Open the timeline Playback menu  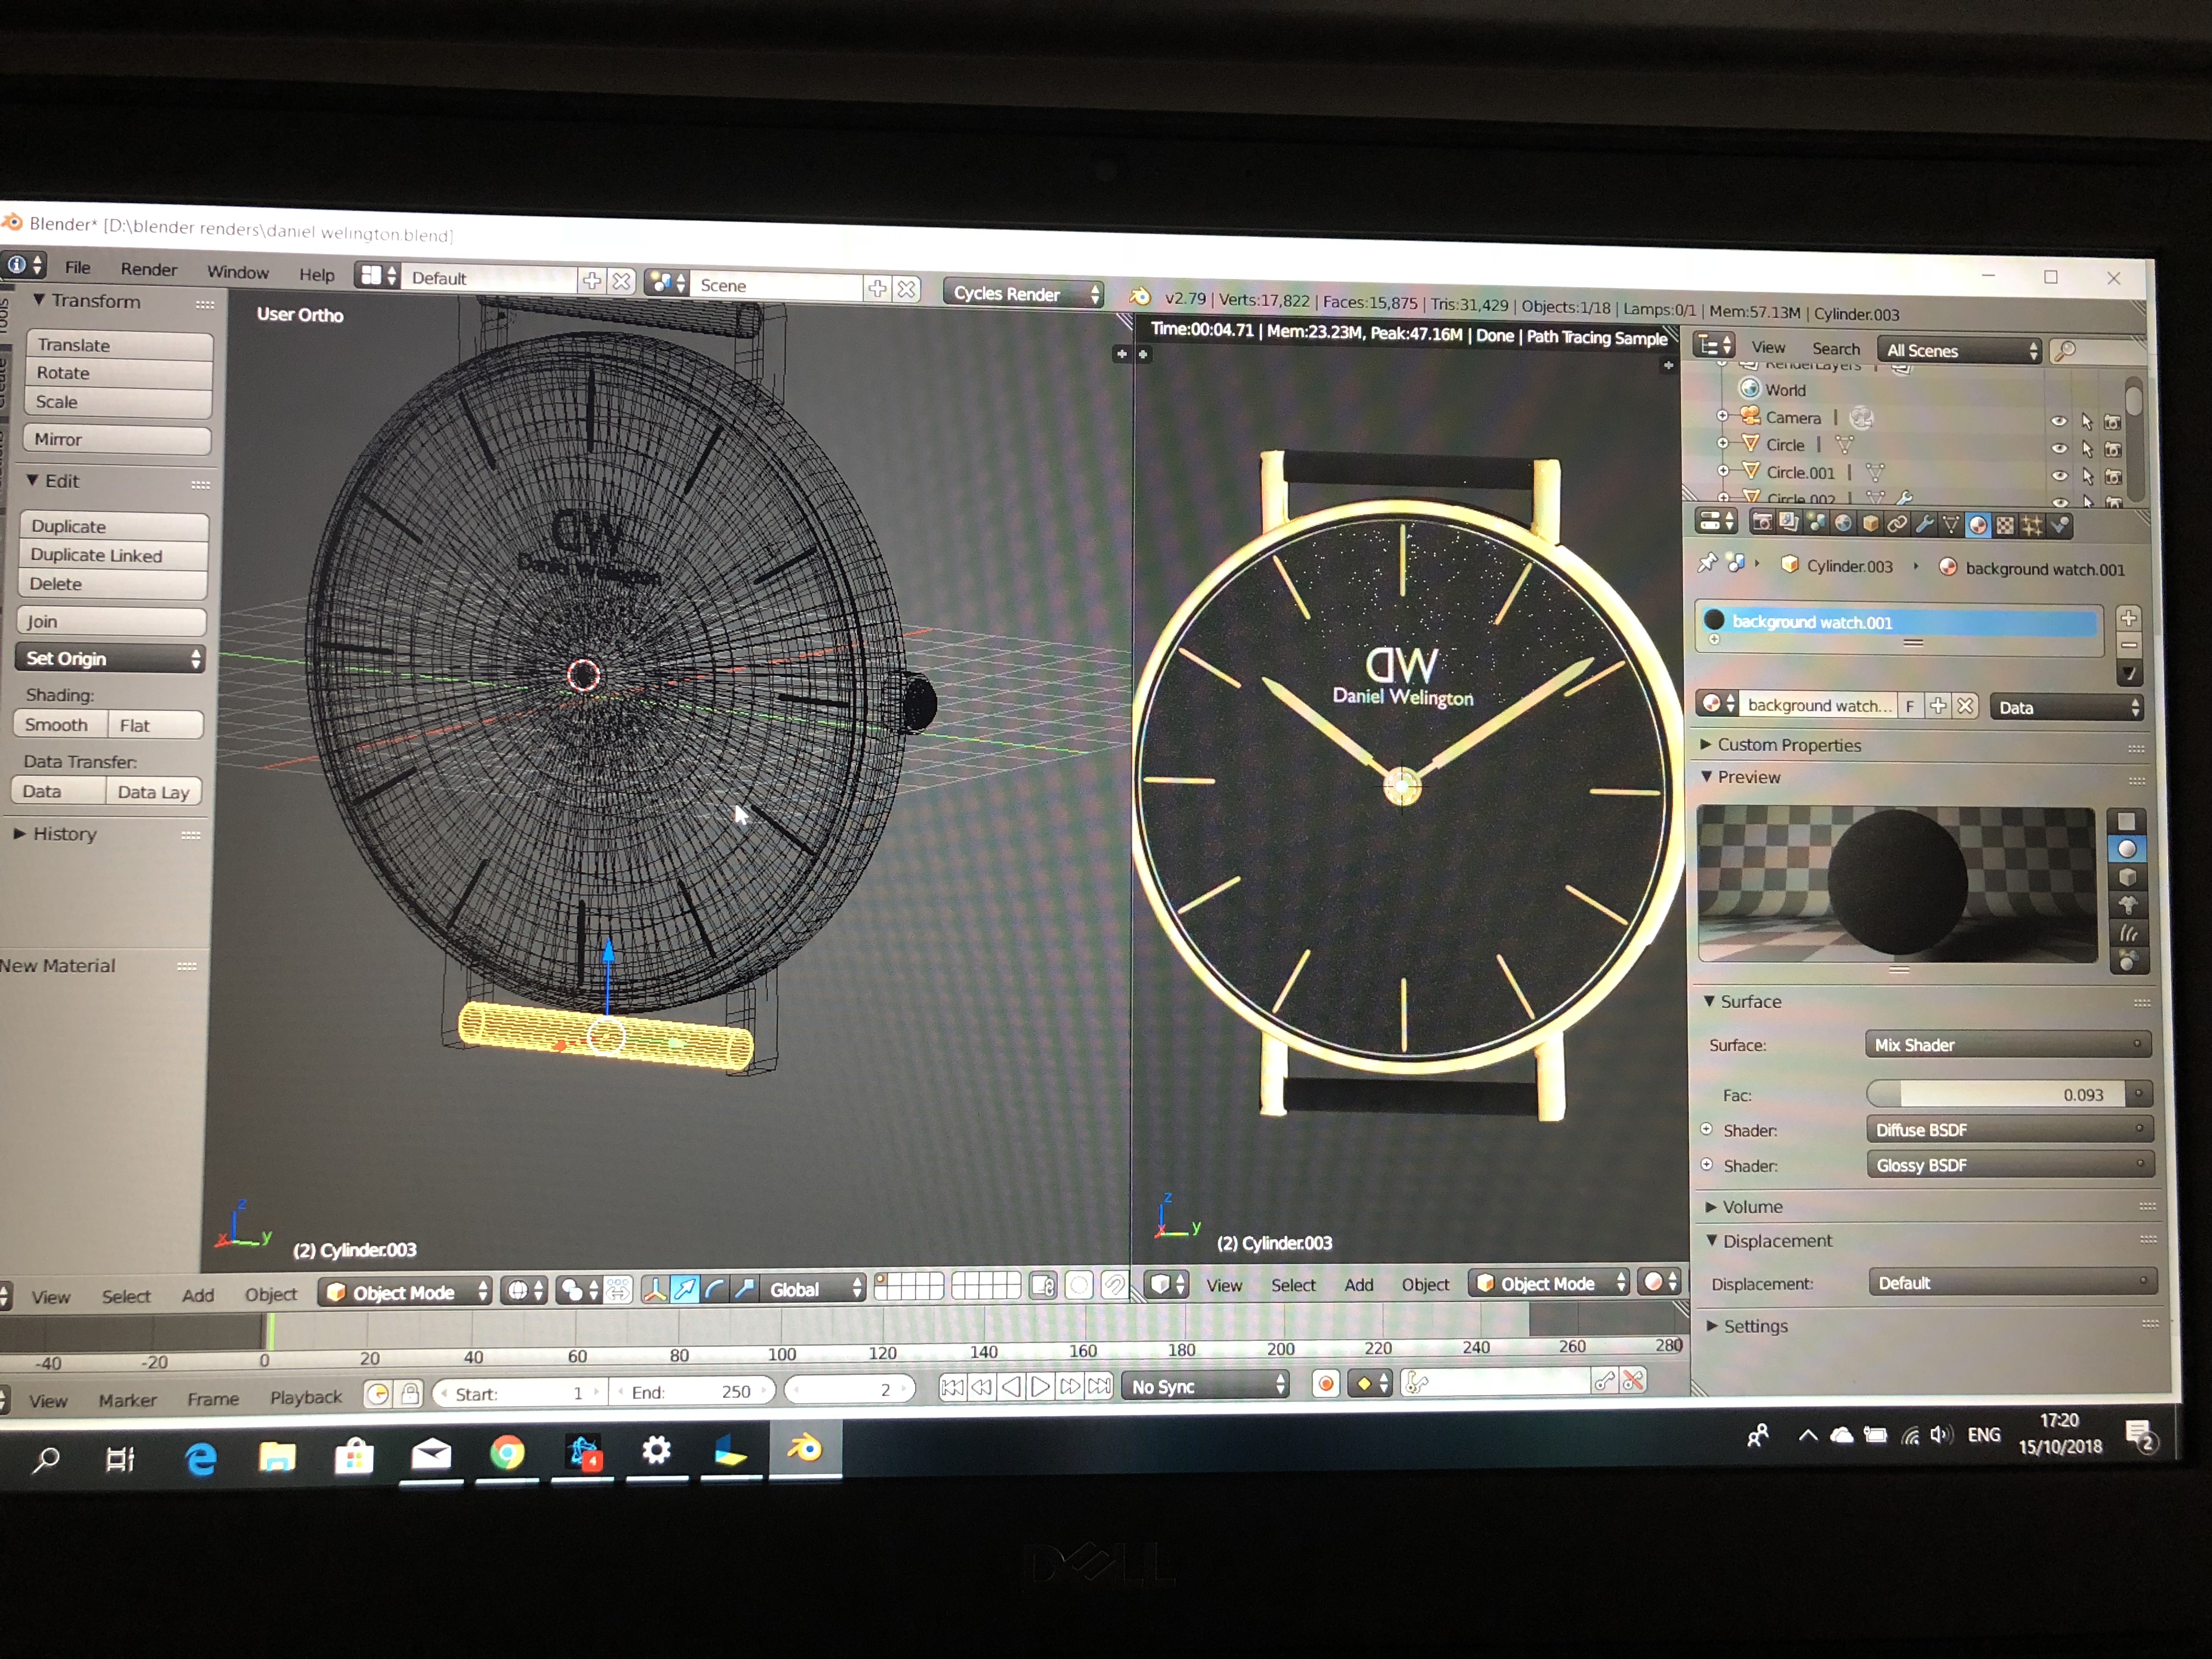pos(305,1397)
